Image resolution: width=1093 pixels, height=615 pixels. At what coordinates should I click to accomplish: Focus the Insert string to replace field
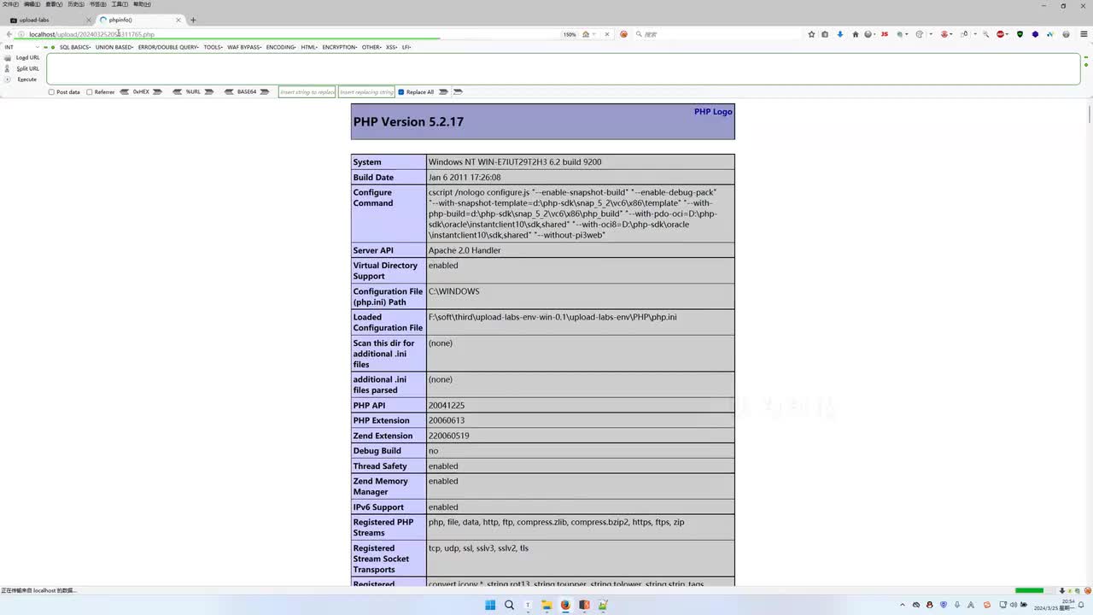pyautogui.click(x=307, y=91)
